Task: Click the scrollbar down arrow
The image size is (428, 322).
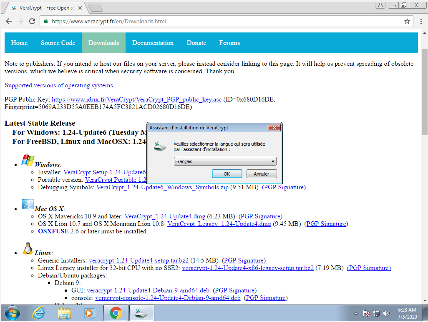Action: click(424, 301)
